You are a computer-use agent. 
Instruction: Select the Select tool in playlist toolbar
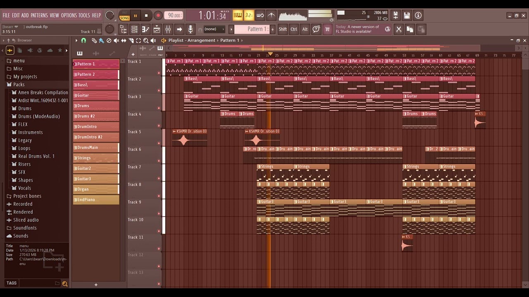138,40
